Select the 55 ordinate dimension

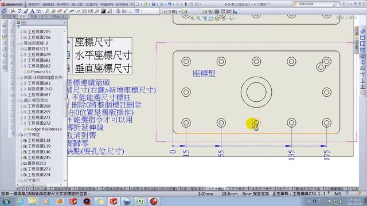(221, 153)
